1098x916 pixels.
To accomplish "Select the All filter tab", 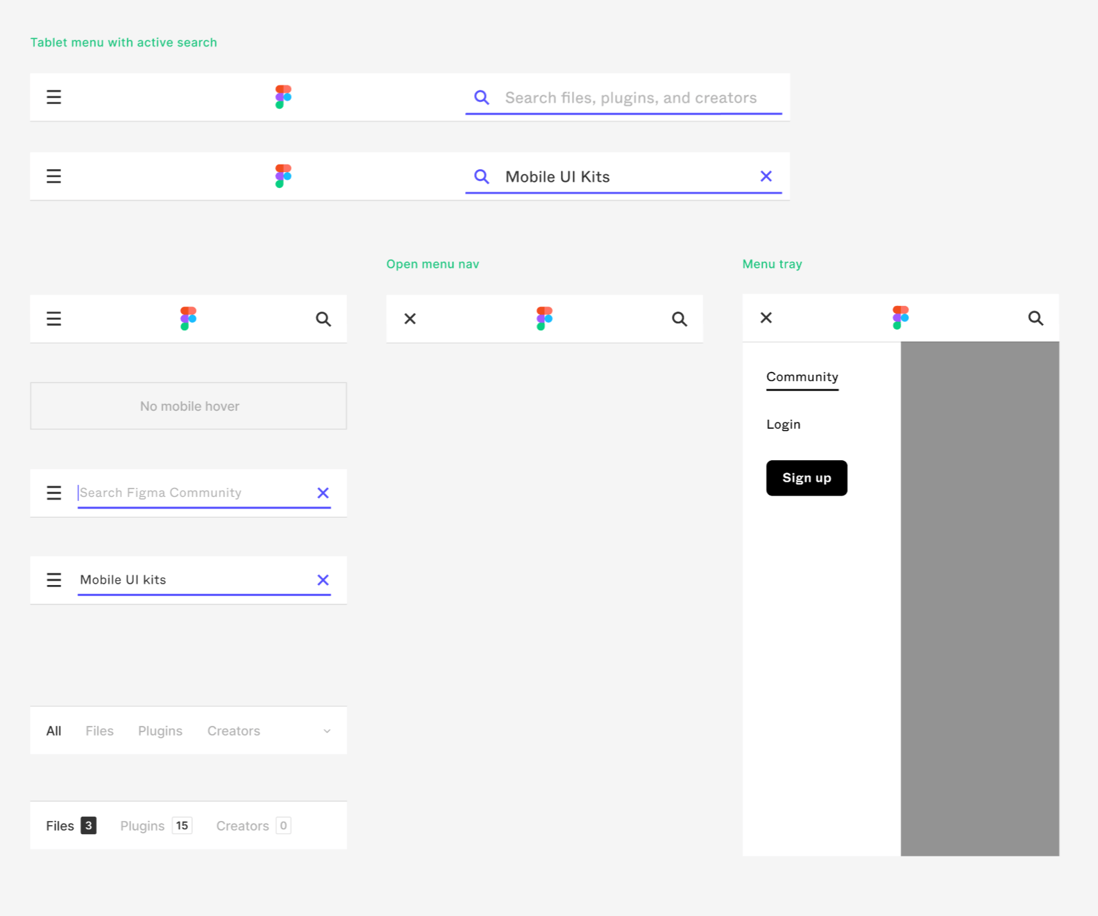I will coord(53,731).
